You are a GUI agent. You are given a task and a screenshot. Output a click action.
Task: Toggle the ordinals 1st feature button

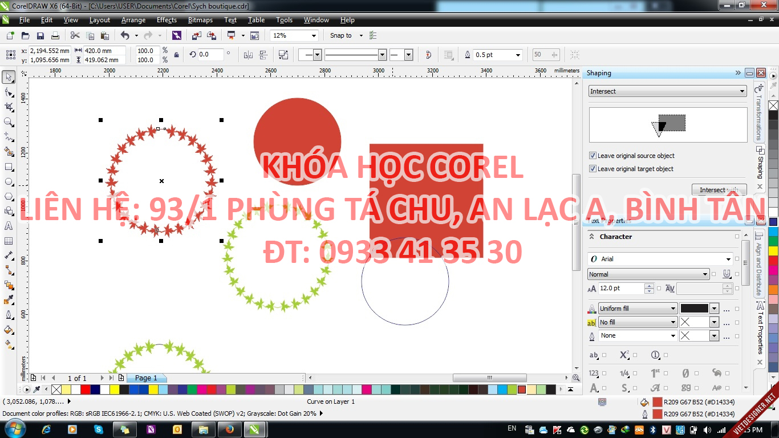pyautogui.click(x=655, y=373)
